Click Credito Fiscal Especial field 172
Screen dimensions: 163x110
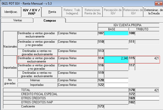point(147,94)
